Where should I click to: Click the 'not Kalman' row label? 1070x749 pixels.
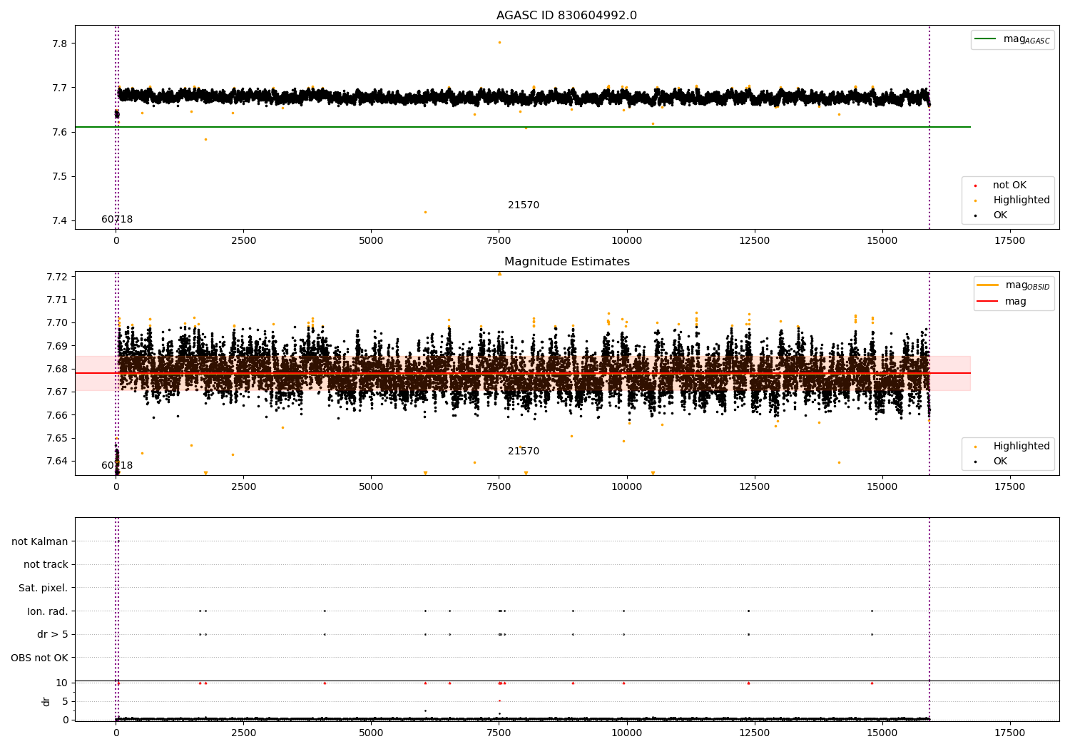(x=40, y=541)
